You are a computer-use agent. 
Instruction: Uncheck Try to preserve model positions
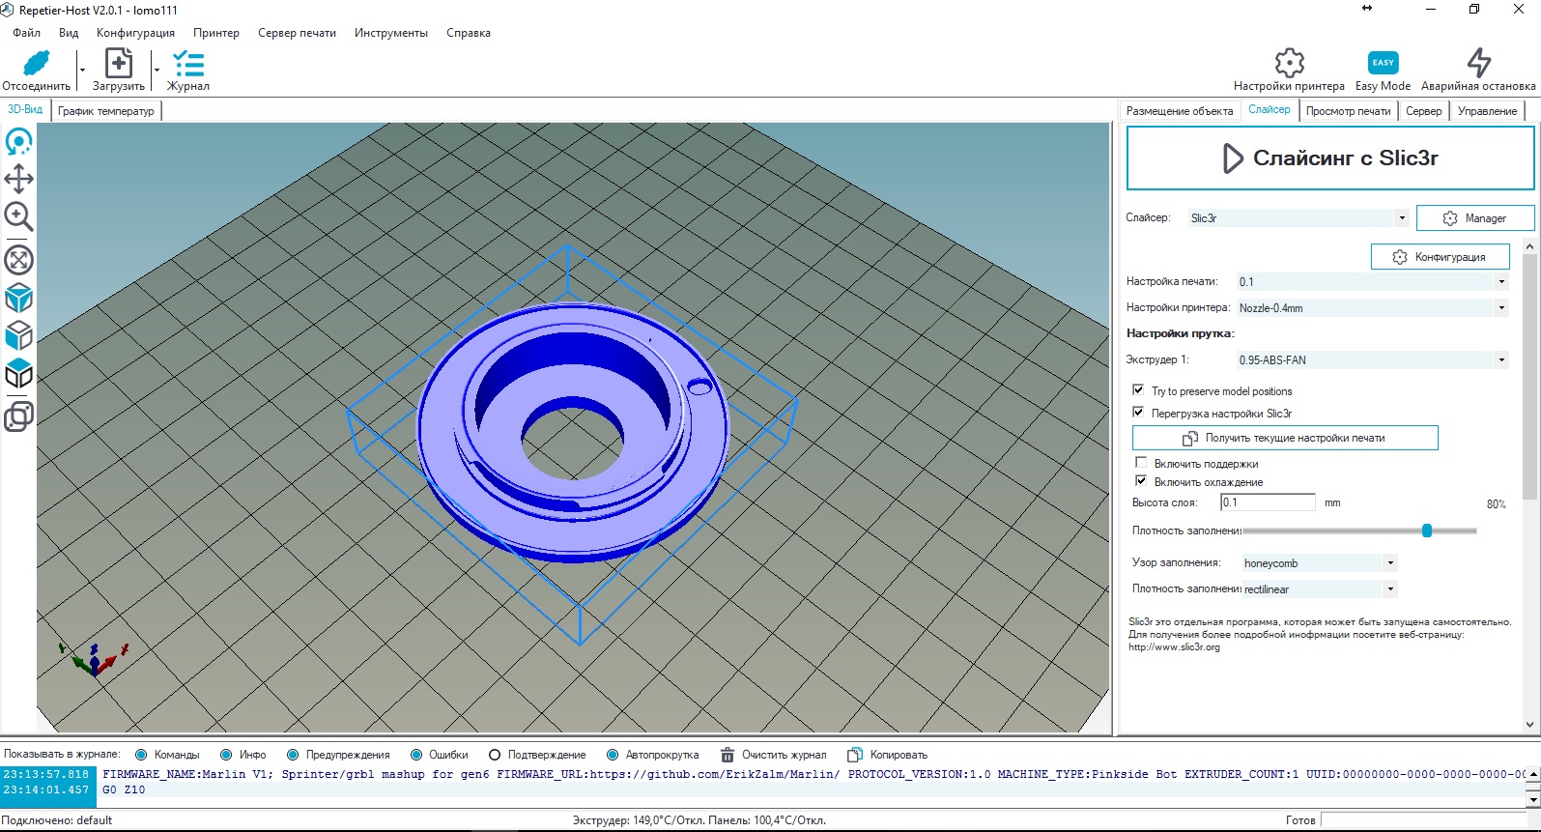coord(1138,390)
